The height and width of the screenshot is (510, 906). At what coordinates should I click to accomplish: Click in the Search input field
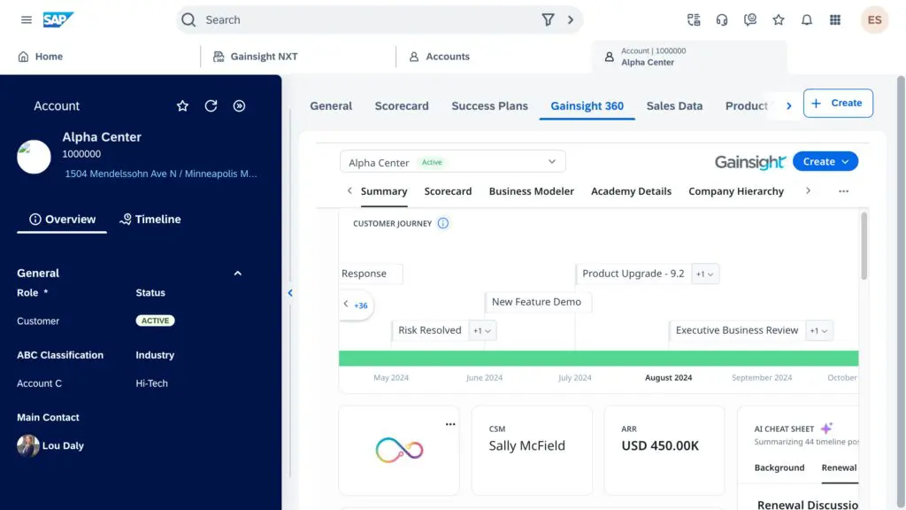click(363, 19)
